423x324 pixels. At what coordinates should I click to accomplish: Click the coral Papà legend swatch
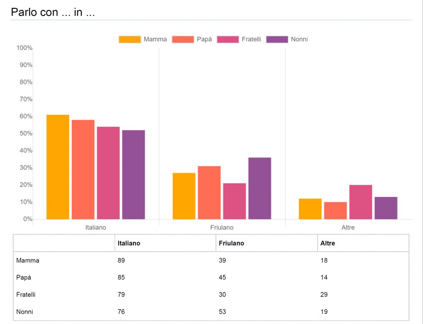(x=183, y=39)
